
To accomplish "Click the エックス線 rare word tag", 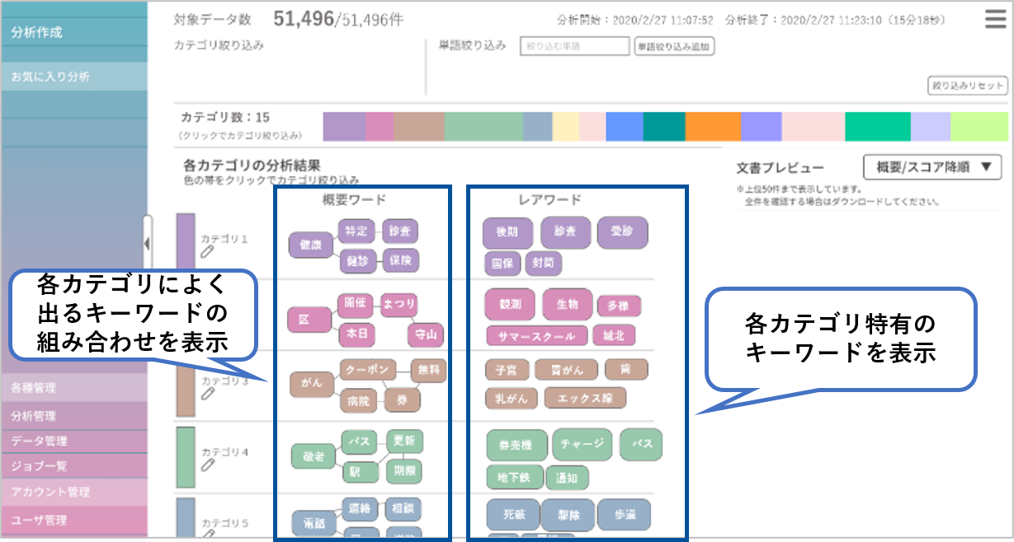I will [x=585, y=398].
